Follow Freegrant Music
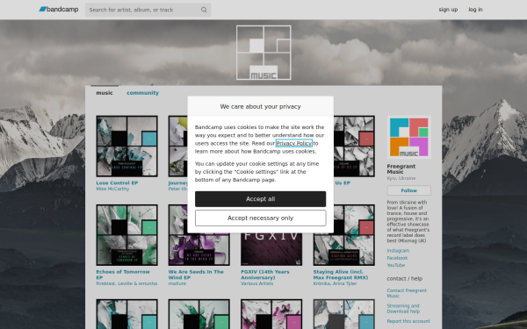 click(408, 190)
